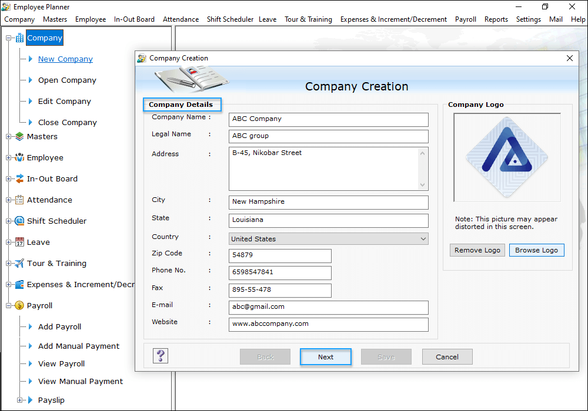
Task: Click the Next button
Action: [x=326, y=357]
